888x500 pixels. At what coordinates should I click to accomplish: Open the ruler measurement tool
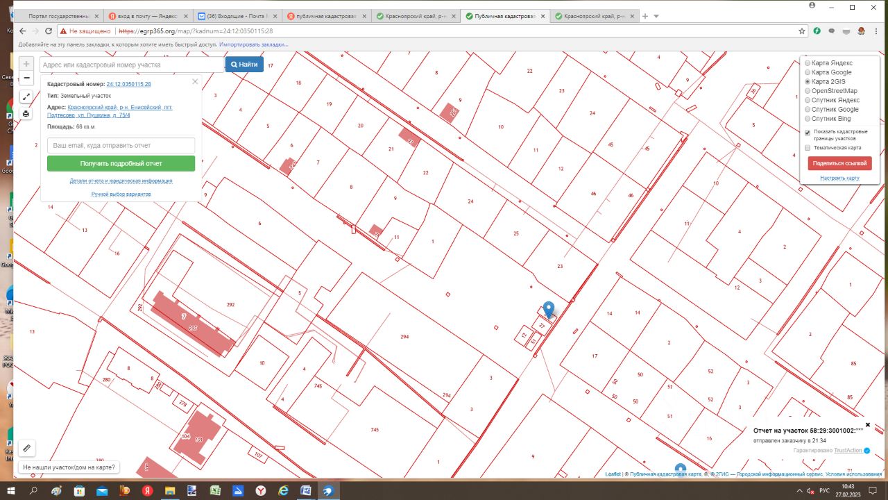point(26,449)
